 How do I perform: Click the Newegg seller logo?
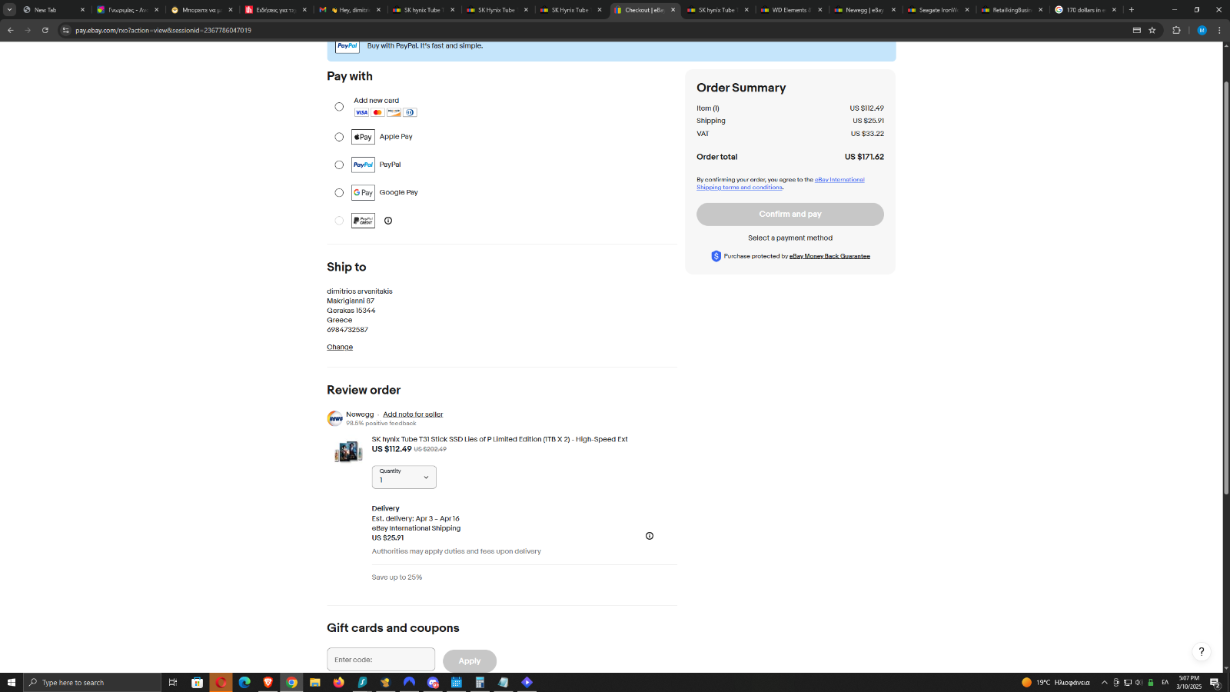click(x=334, y=418)
